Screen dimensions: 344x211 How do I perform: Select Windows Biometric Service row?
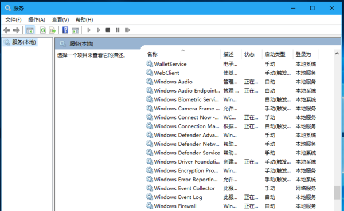(231, 99)
